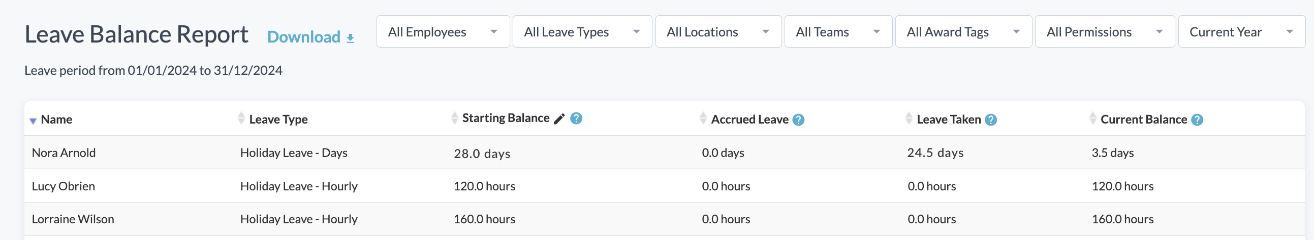This screenshot has width=1314, height=240.
Task: Edit Starting Balance with pencil icon
Action: point(559,118)
